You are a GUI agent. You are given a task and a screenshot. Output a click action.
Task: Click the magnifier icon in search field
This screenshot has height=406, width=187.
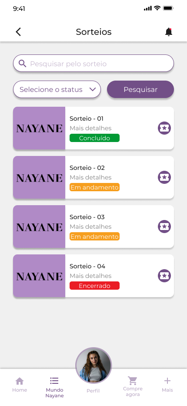(23, 64)
